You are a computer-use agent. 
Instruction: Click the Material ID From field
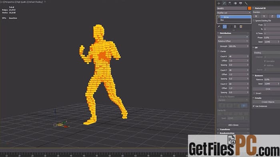point(272,25)
